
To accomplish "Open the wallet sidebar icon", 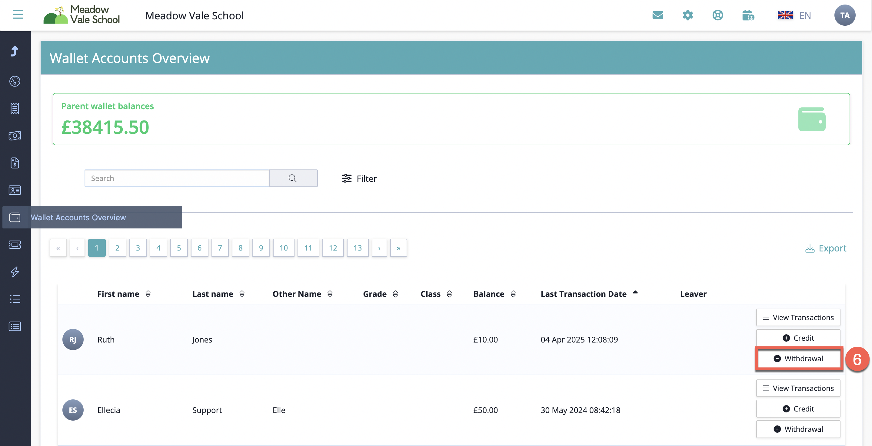I will coord(15,218).
